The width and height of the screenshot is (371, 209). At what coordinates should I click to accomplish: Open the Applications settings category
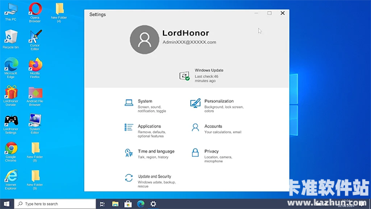[x=146, y=131]
